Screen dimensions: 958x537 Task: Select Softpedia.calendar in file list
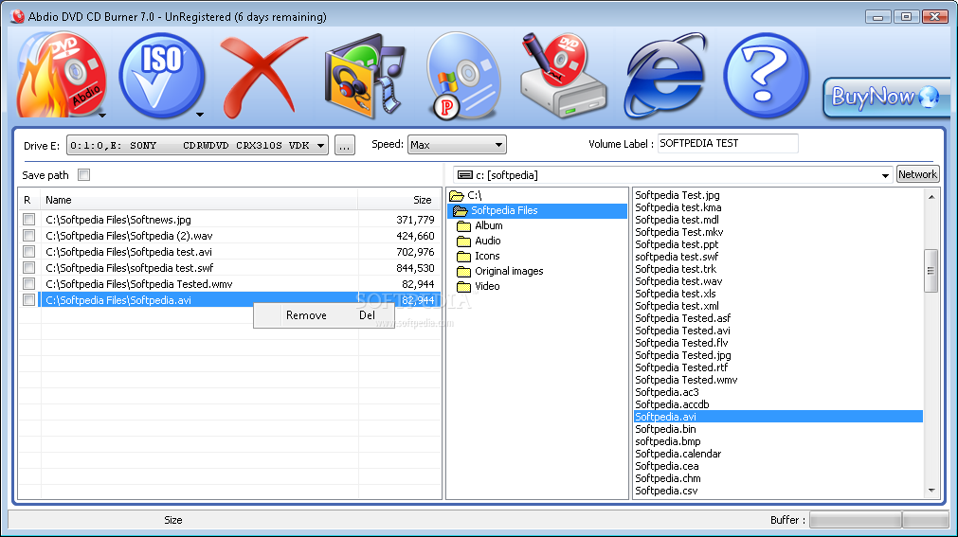click(x=678, y=454)
